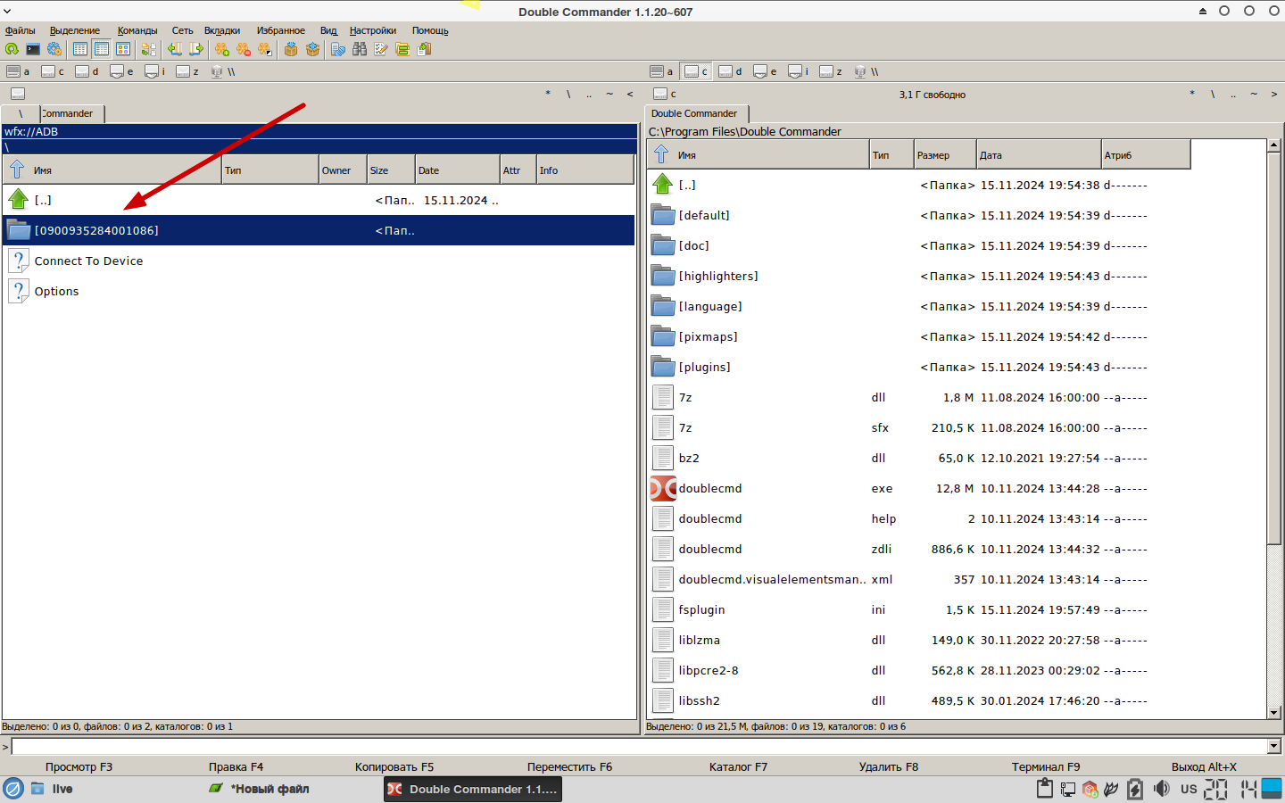
Task: Click the unselect group minus icon
Action: pos(244,49)
